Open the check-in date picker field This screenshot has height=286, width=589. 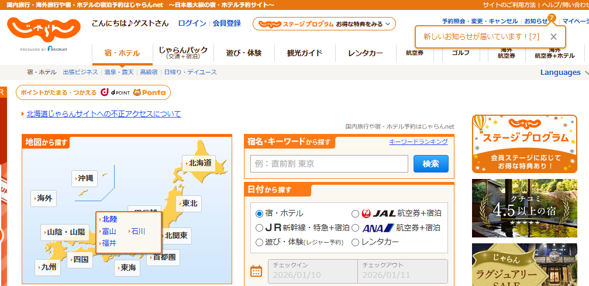pos(313,271)
